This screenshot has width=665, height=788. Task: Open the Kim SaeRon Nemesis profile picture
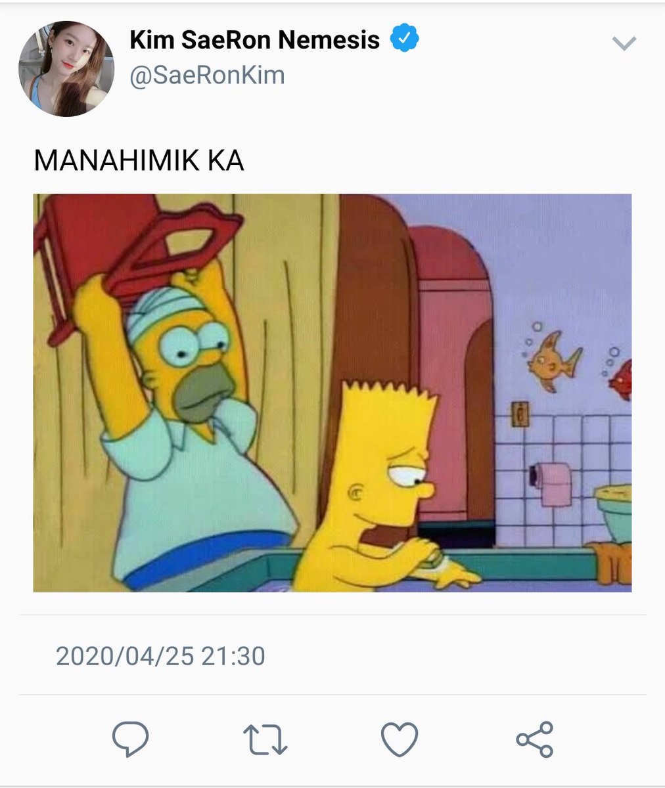66,68
